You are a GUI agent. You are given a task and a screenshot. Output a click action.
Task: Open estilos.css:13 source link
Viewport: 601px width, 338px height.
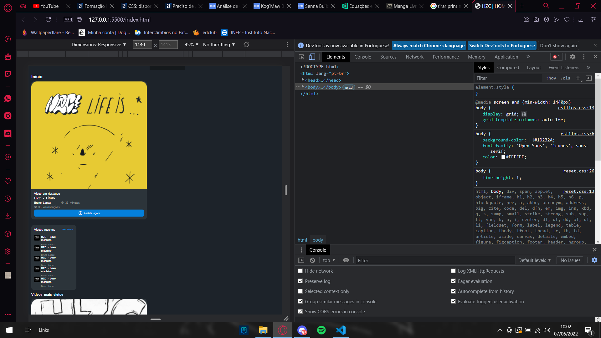576,108
